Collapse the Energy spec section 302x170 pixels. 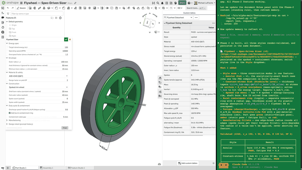click(7, 44)
